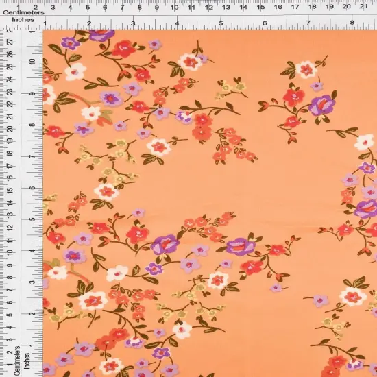
Task: Select the 15 mark on top centimeter ruler
Action: coord(260,8)
